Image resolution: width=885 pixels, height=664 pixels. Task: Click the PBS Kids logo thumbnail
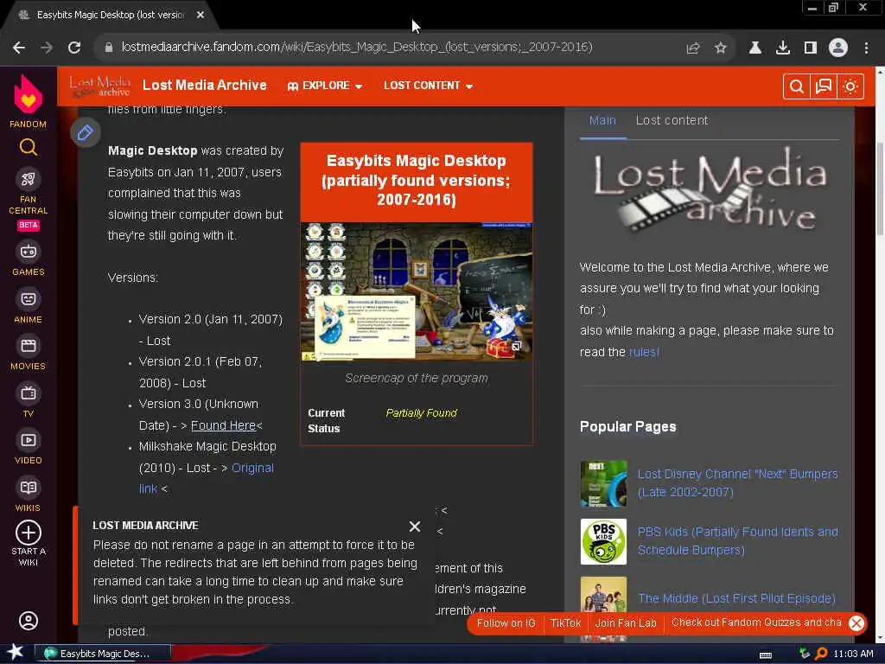click(x=603, y=541)
